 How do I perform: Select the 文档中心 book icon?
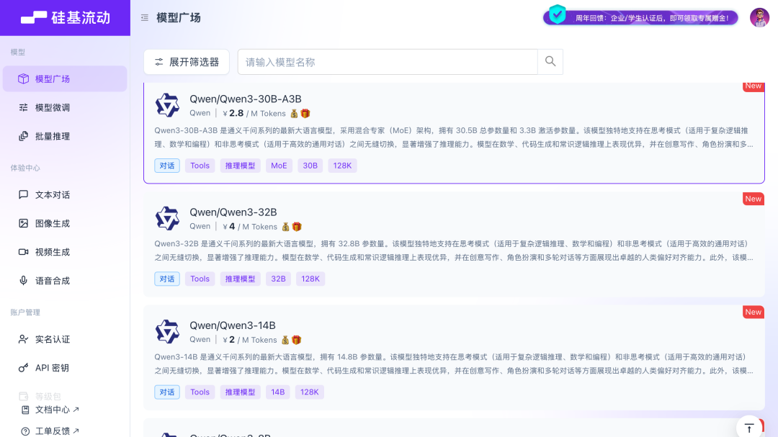point(24,410)
